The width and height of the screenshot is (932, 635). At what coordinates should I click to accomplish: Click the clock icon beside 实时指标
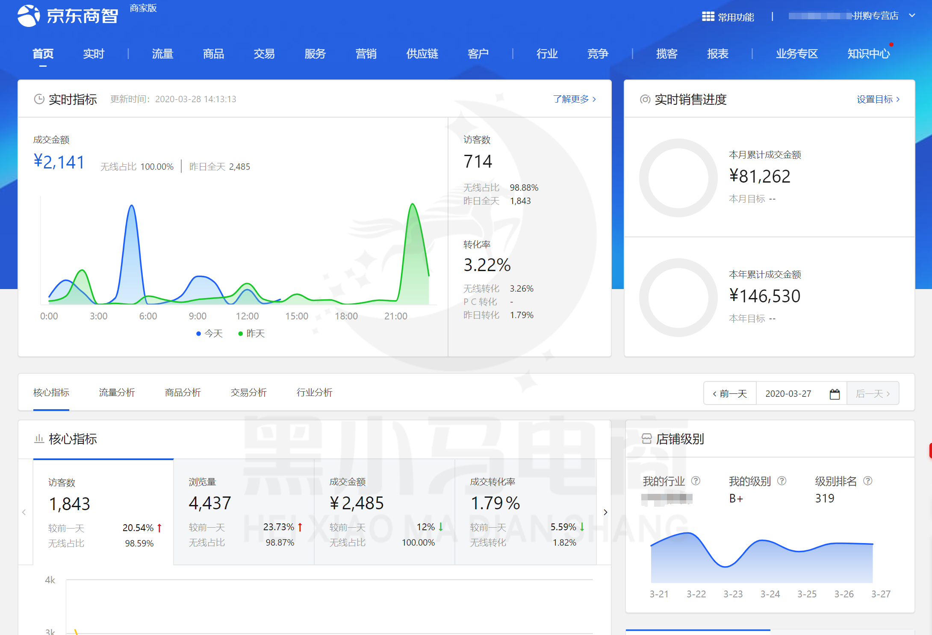tap(39, 99)
